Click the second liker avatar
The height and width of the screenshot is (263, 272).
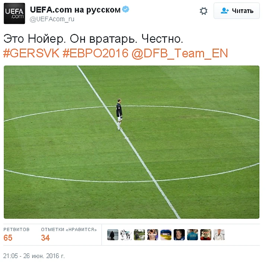click(x=126, y=235)
